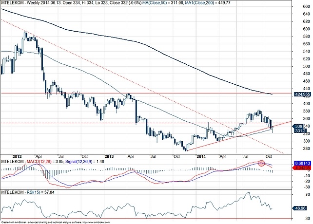The image size is (313, 224).
Task: Click the 424.955 price tag
Action: [x=302, y=94]
